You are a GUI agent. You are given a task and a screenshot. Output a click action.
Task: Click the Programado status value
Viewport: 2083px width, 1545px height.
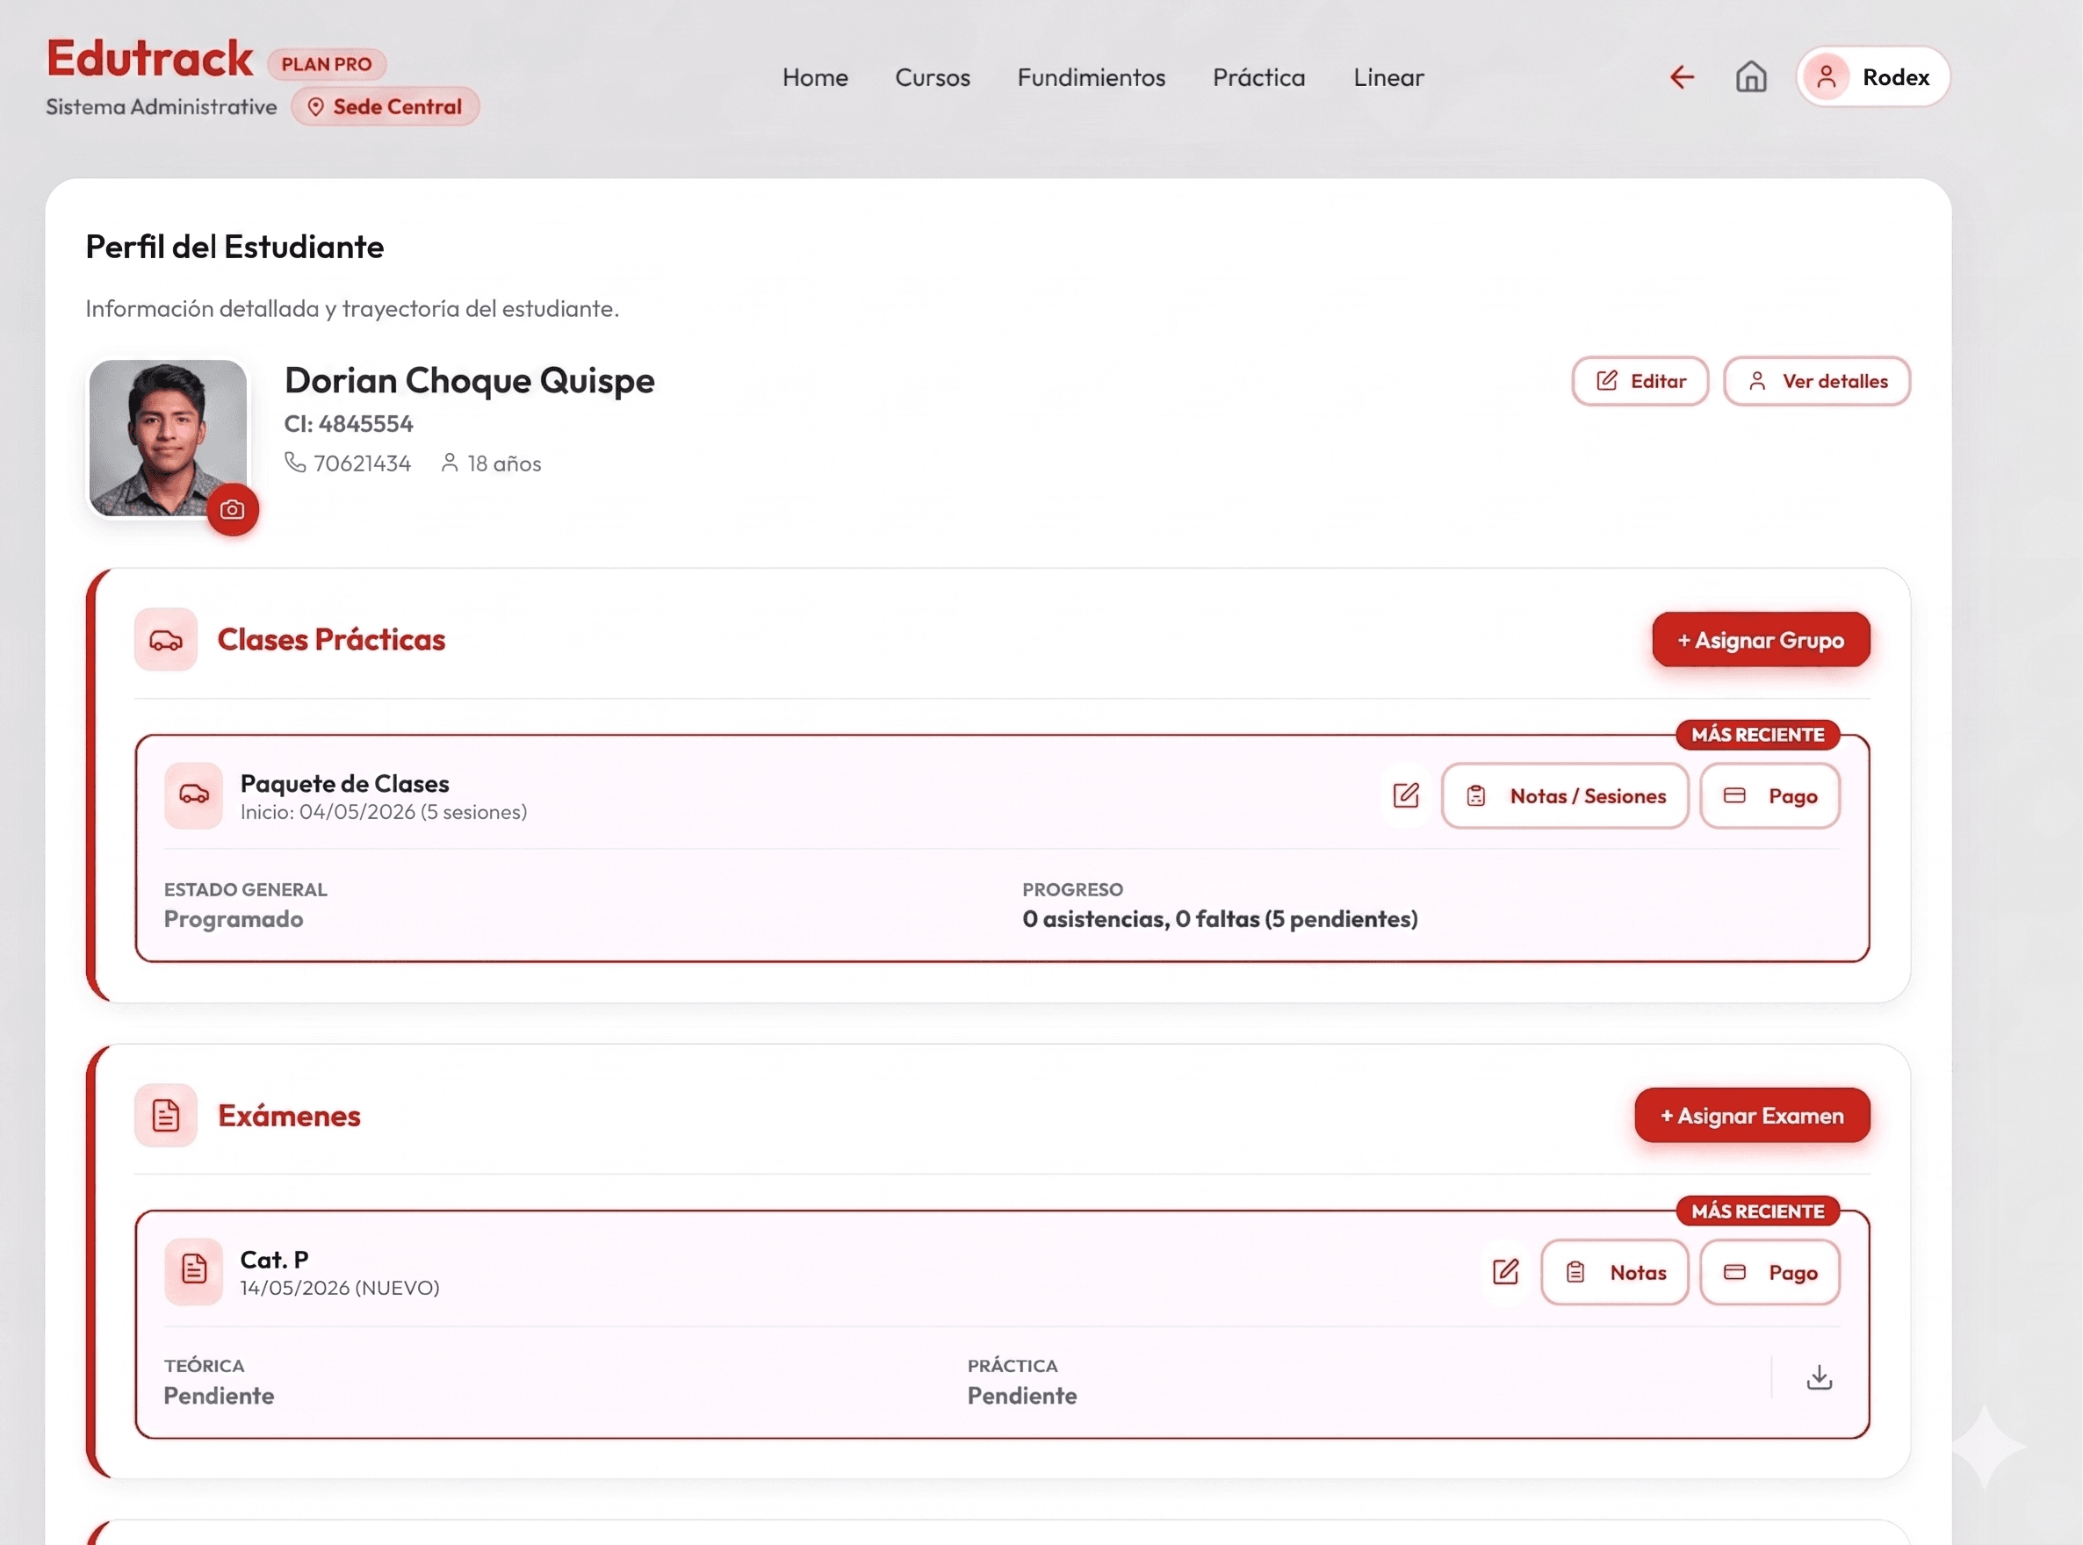(x=234, y=919)
